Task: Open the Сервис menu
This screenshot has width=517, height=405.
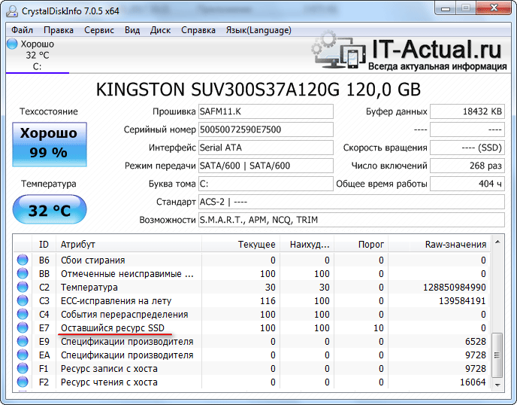Action: [x=99, y=30]
